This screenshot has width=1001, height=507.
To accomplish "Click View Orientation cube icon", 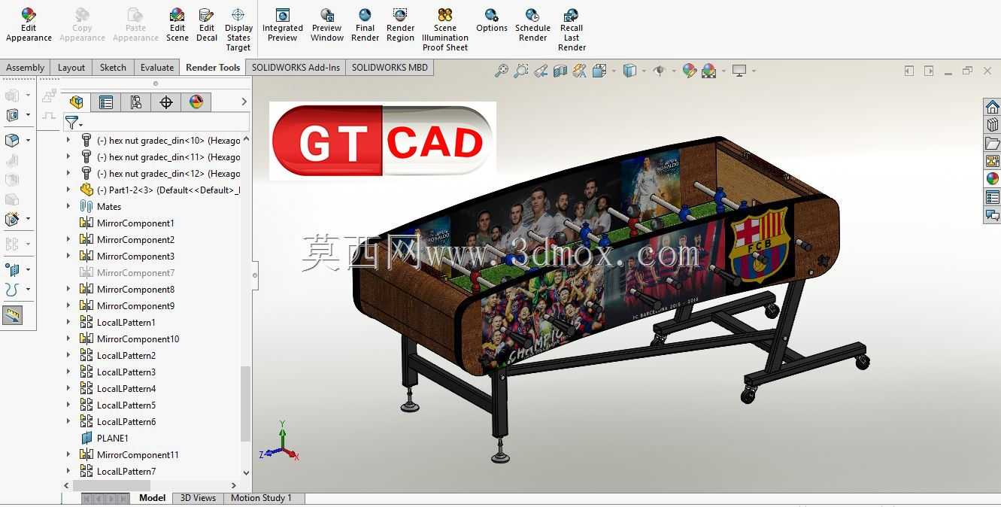I will [x=599, y=71].
